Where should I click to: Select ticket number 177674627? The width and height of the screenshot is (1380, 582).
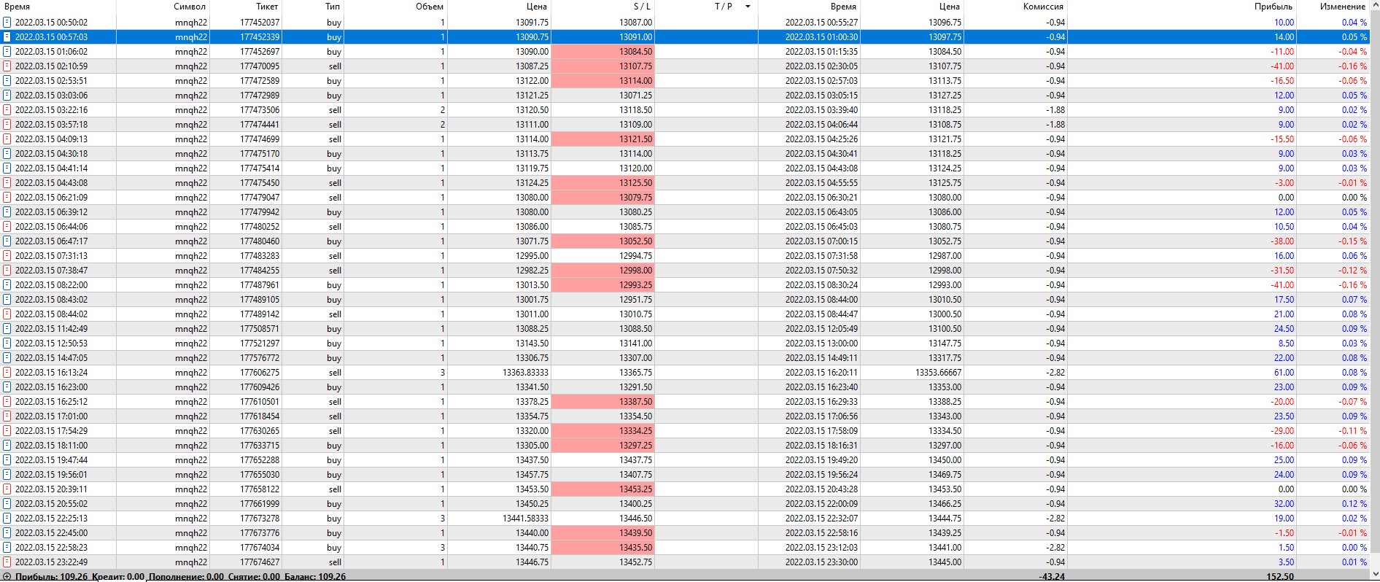[260, 562]
